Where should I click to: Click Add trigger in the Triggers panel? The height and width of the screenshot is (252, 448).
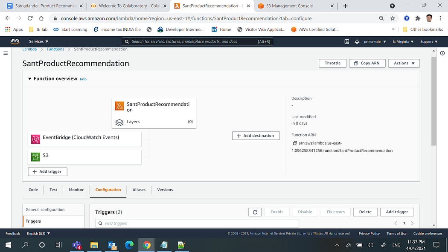pyautogui.click(x=397, y=212)
